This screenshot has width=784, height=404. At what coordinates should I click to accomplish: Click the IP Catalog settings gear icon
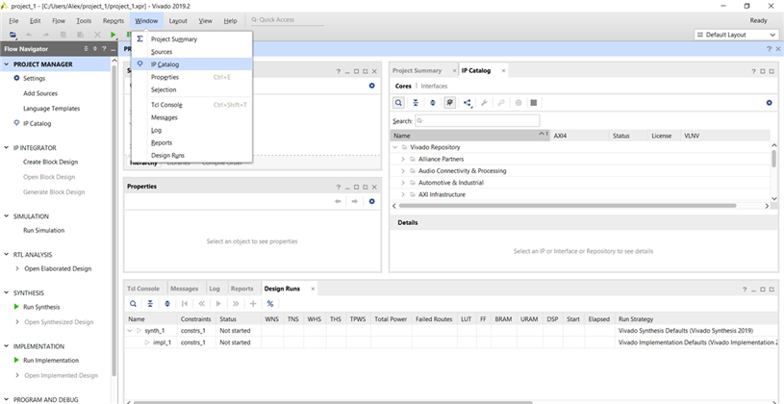(x=769, y=102)
